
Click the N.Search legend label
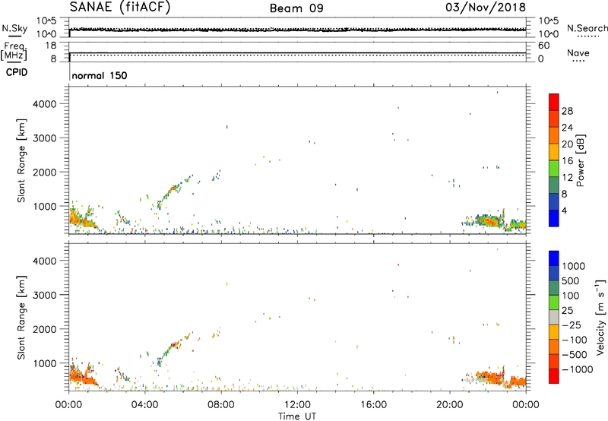(587, 28)
